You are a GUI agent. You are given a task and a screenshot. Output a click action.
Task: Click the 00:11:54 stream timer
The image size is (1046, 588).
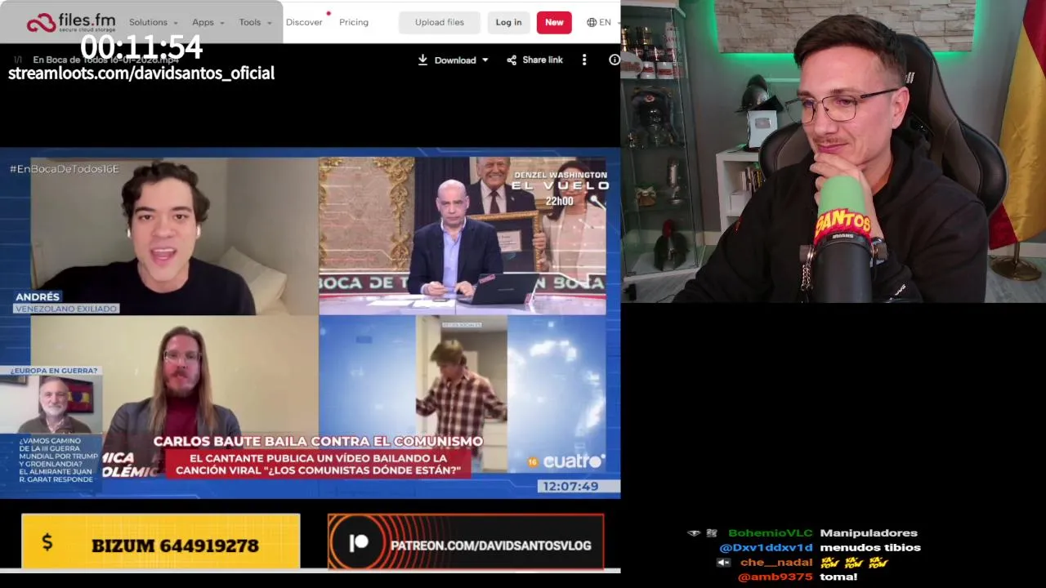click(141, 47)
